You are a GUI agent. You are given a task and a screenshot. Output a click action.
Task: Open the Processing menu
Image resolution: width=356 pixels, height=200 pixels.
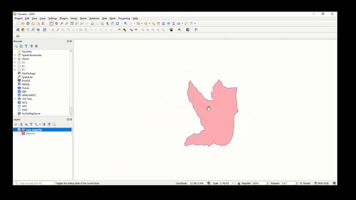124,18
